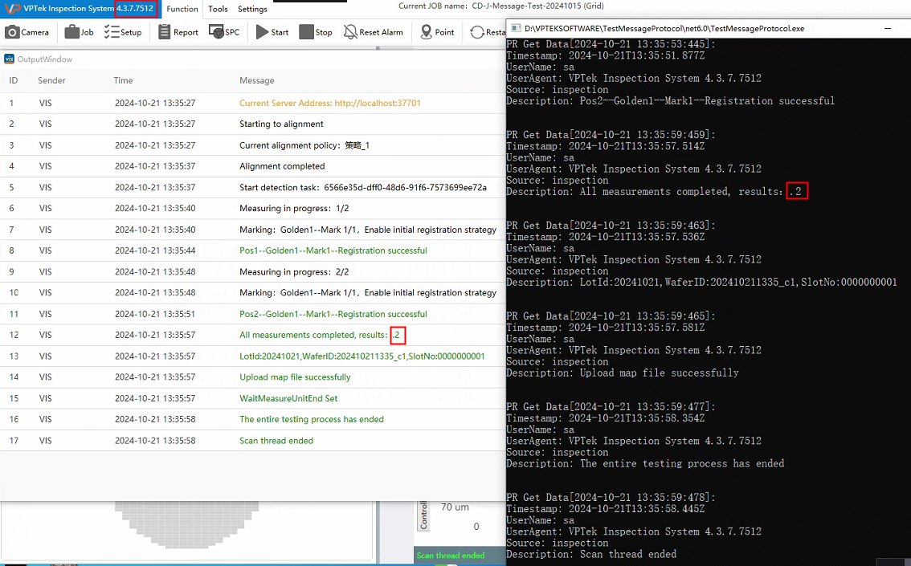
Task: Open the Tools menu
Action: click(x=218, y=9)
